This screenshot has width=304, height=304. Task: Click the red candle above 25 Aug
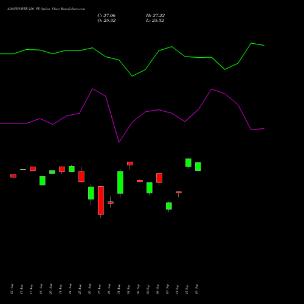81,176
